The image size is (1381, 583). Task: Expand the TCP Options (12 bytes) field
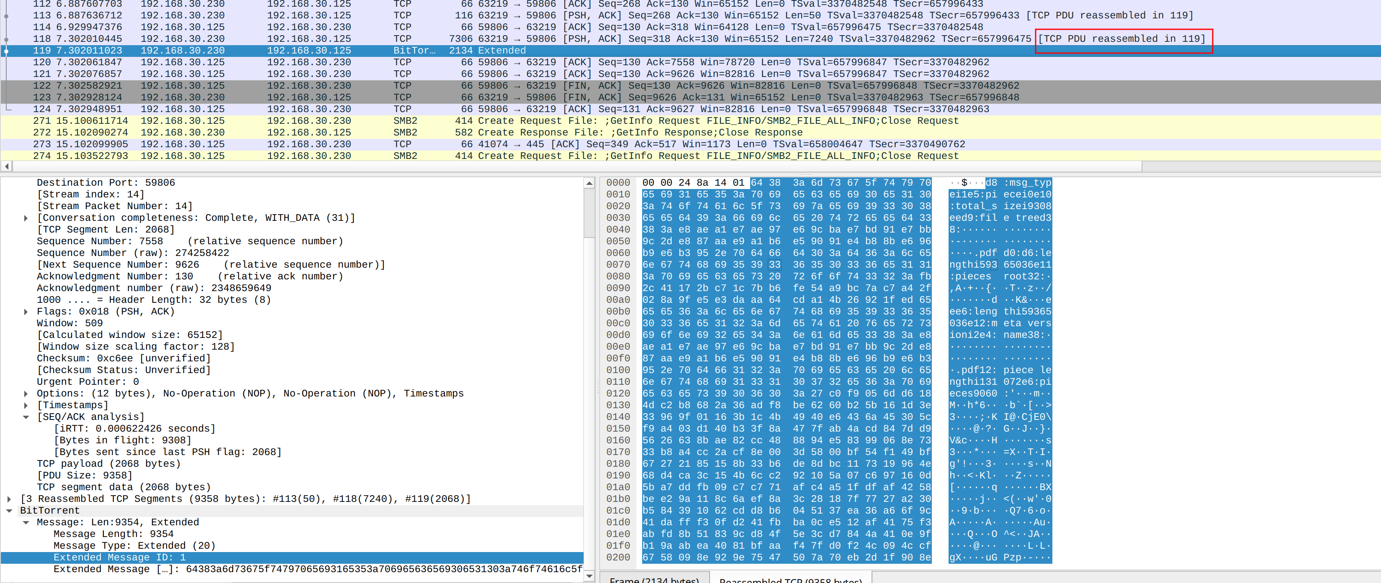click(25, 394)
